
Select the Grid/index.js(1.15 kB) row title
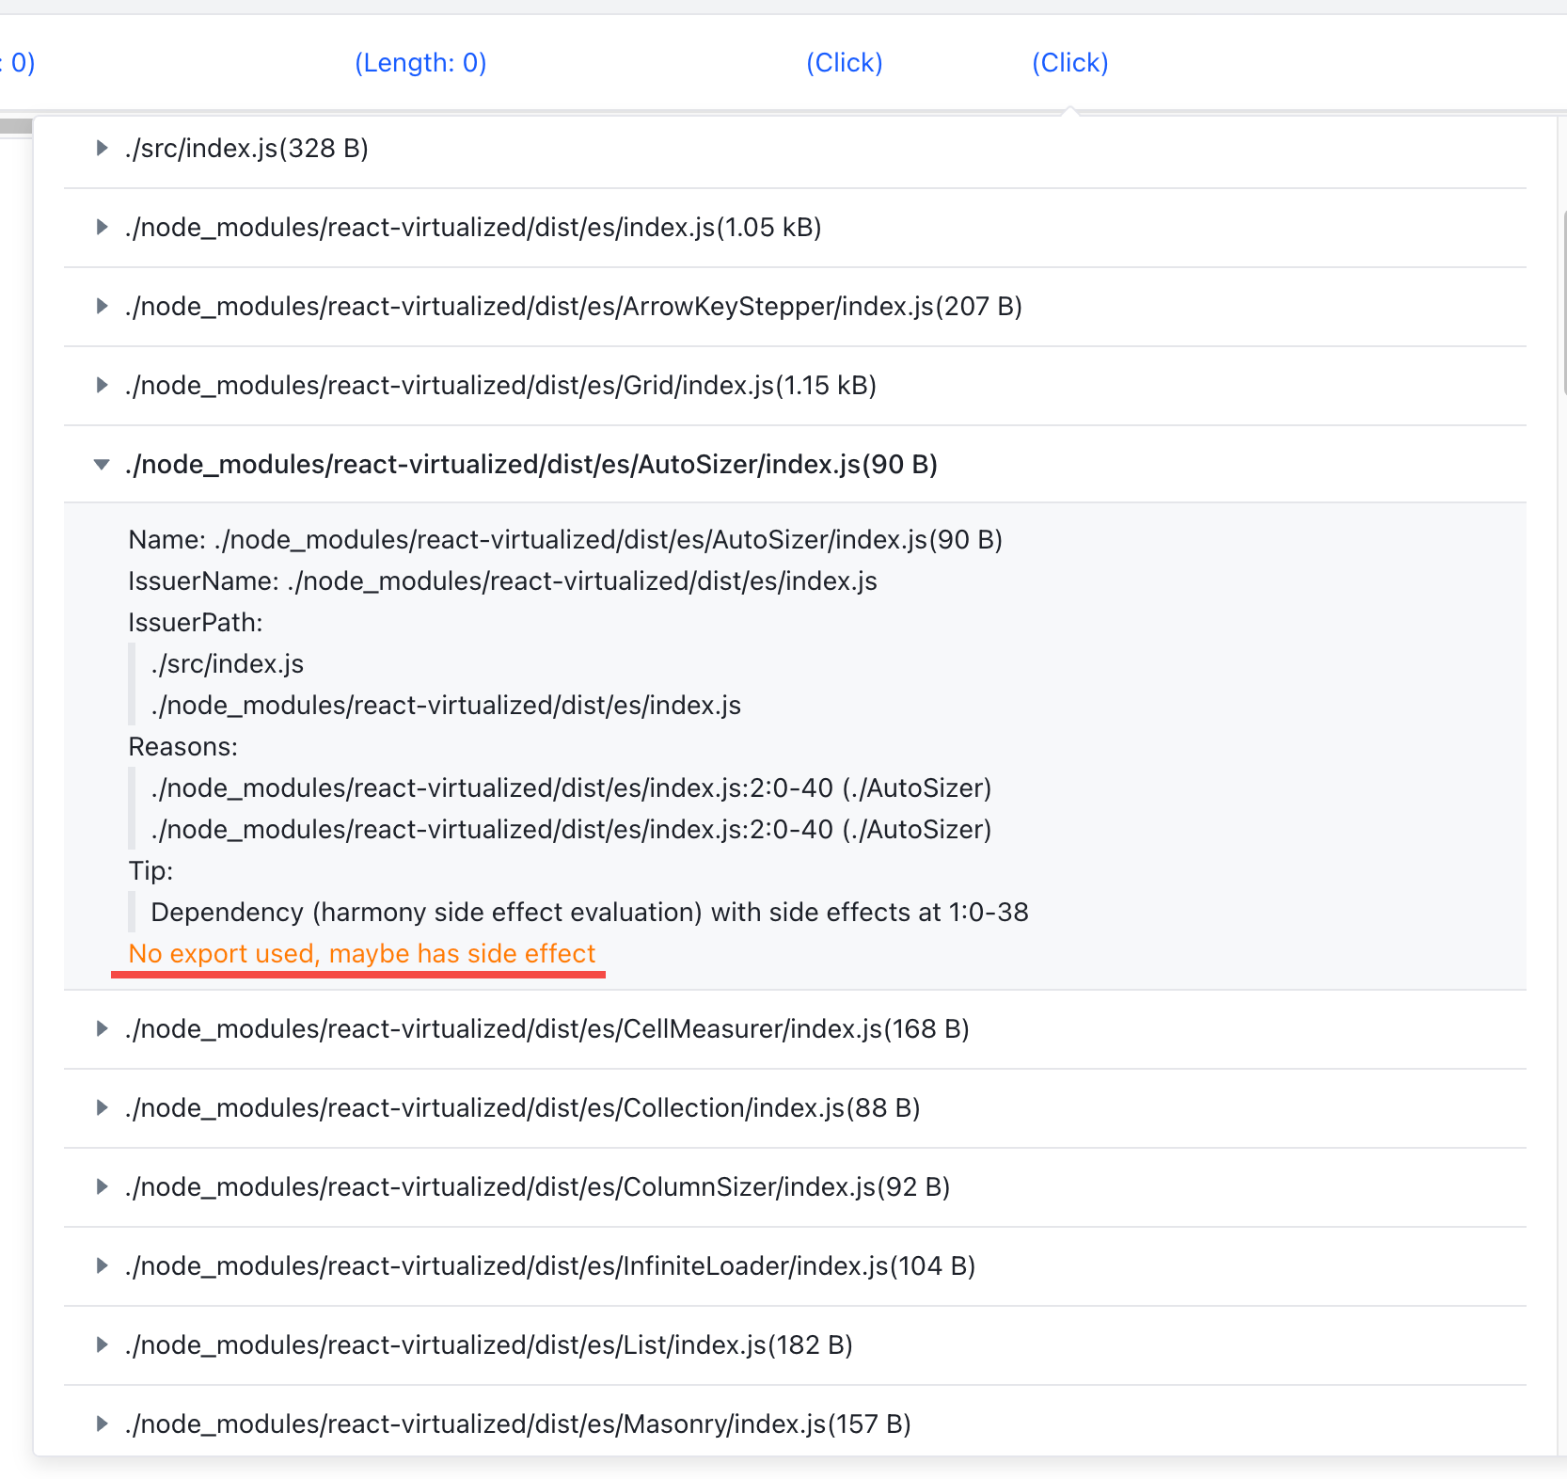pos(501,385)
